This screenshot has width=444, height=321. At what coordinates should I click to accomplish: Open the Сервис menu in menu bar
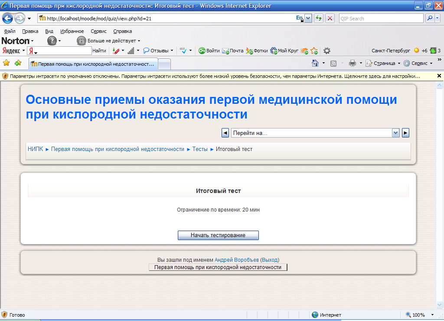[98, 31]
